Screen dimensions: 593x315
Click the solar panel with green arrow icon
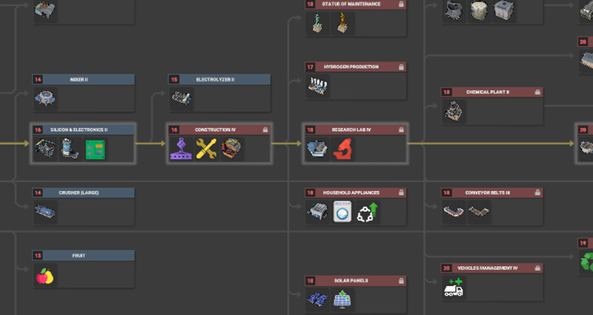tap(342, 299)
